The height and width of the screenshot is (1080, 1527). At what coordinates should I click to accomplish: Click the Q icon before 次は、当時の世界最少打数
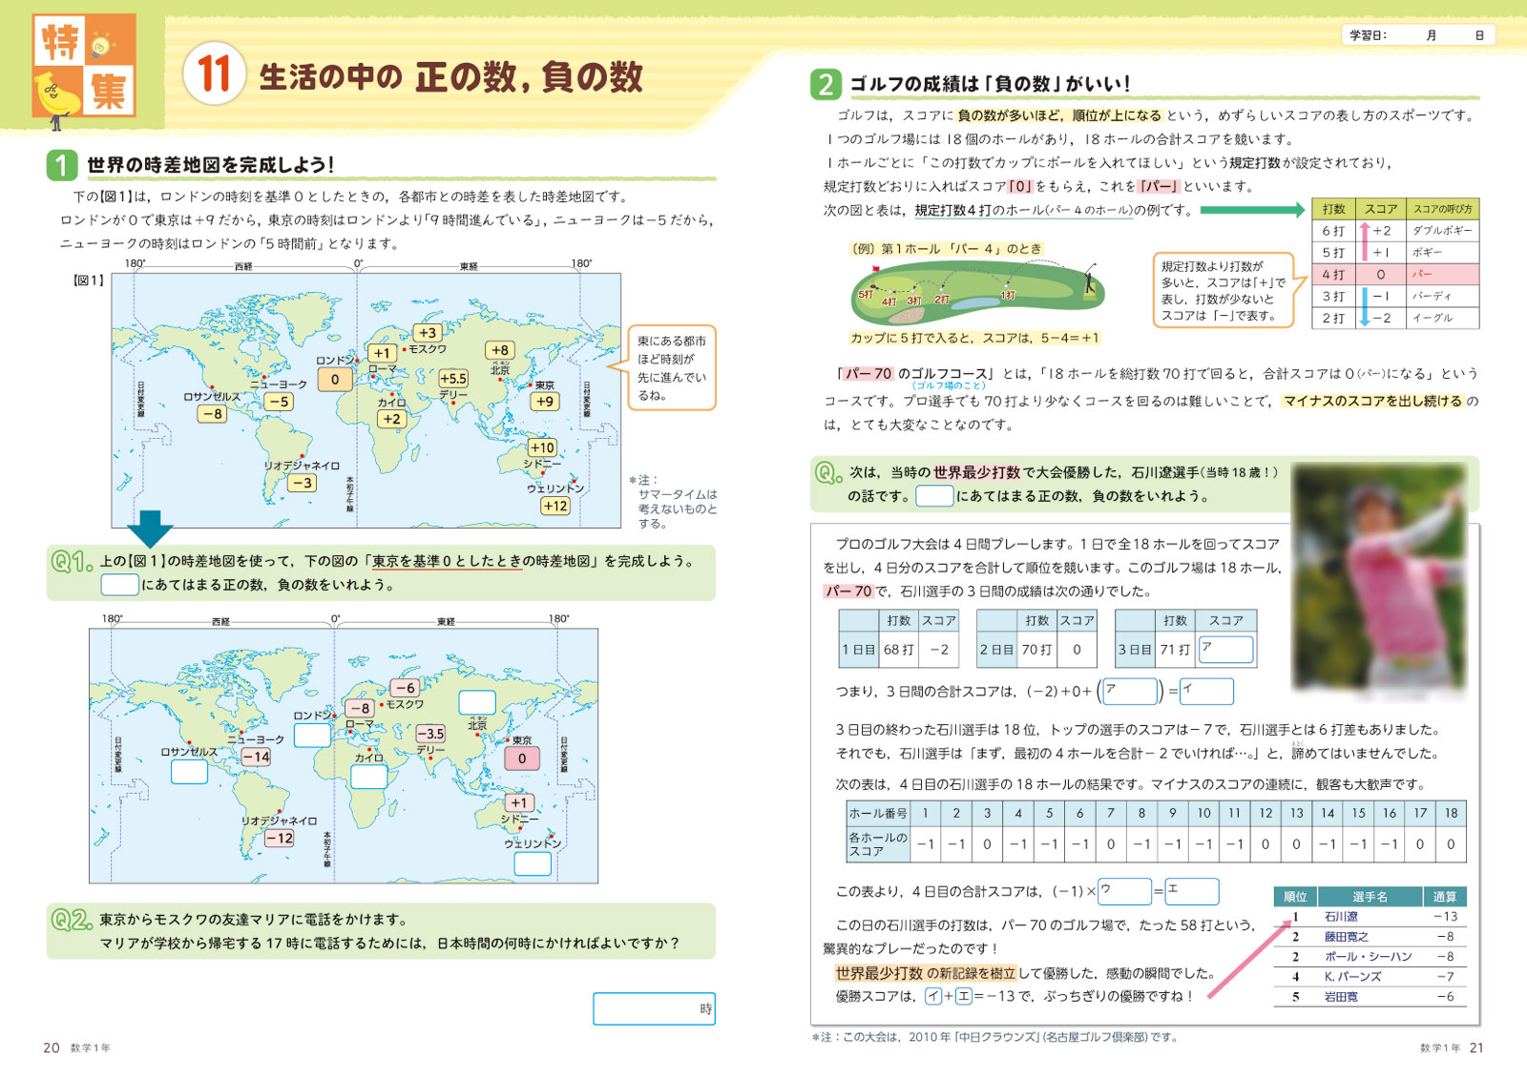[x=827, y=472]
